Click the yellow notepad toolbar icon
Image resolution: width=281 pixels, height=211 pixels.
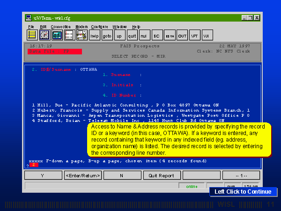(x=32, y=35)
